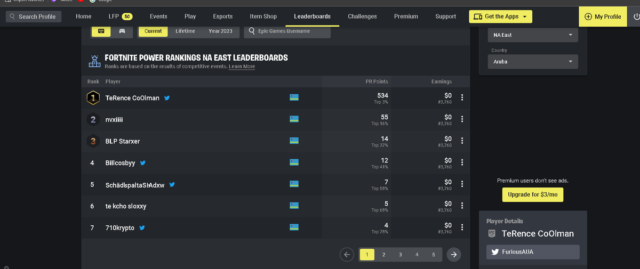Open the Leaderboards nav item
The image size is (640, 269).
[x=312, y=17]
